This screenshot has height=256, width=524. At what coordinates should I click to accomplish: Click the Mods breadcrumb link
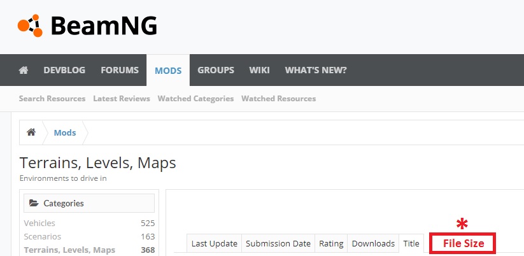click(65, 132)
